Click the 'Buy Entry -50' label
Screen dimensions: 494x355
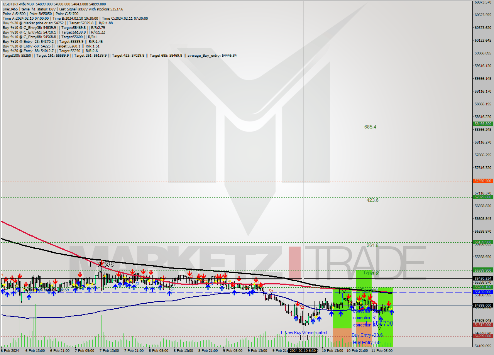point(367,343)
